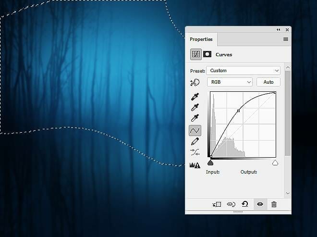The width and height of the screenshot is (317, 237).
Task: Click the Auto button
Action: click(268, 82)
